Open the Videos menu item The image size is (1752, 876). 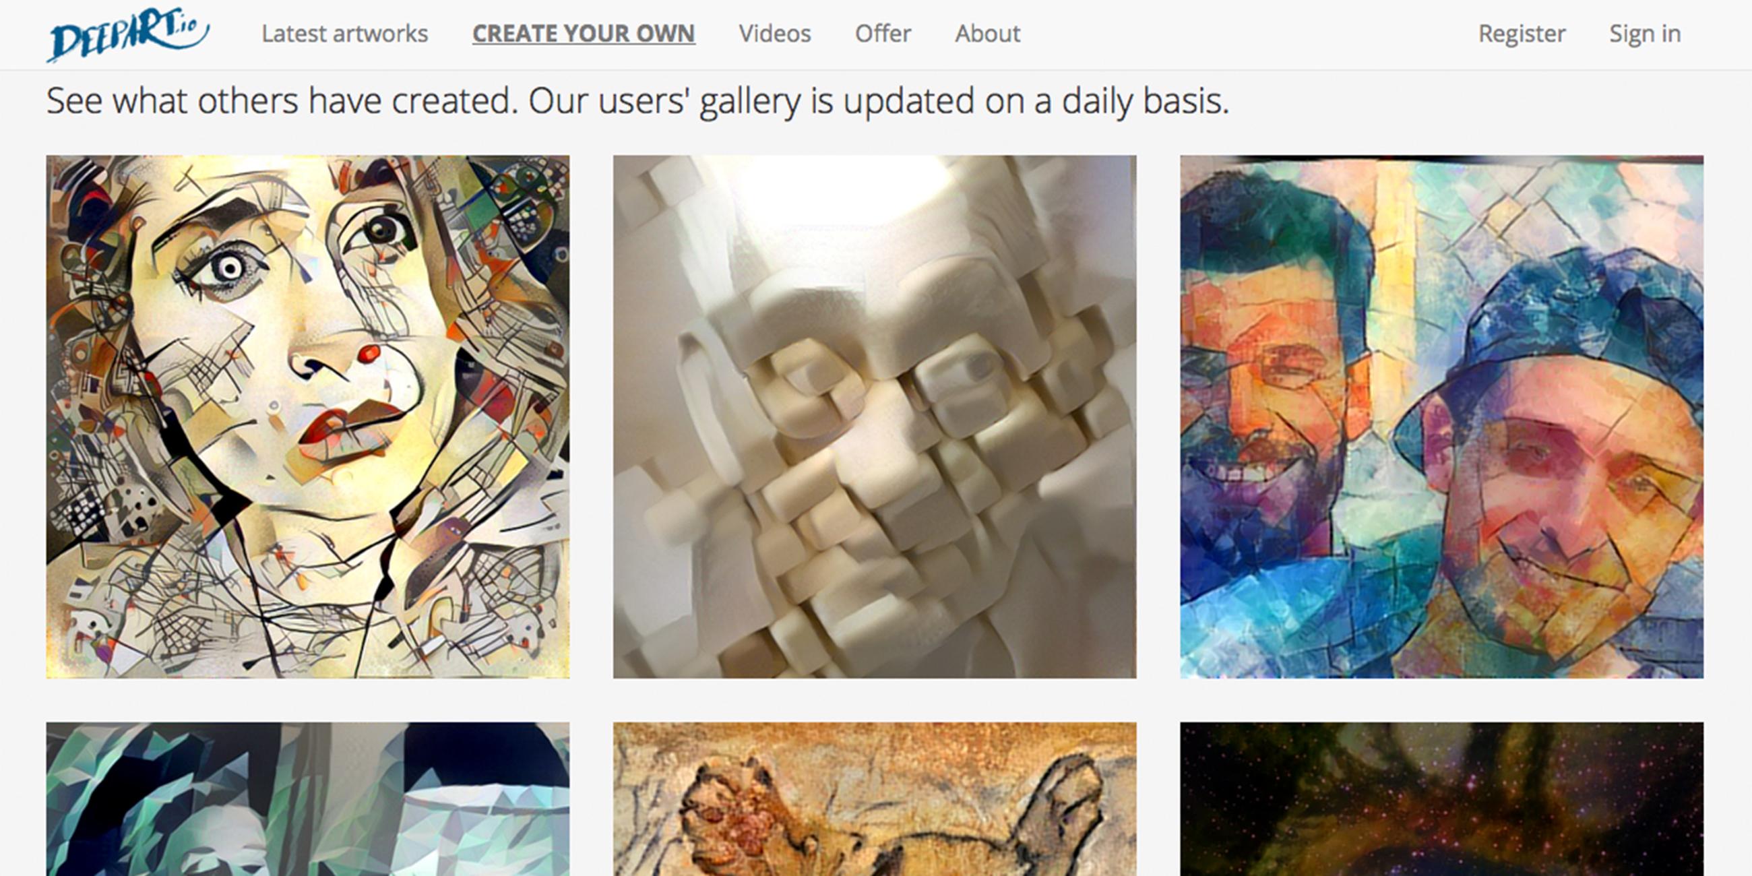tap(775, 33)
